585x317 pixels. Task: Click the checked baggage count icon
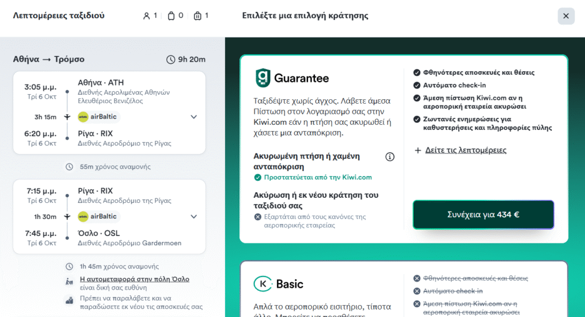click(x=197, y=16)
